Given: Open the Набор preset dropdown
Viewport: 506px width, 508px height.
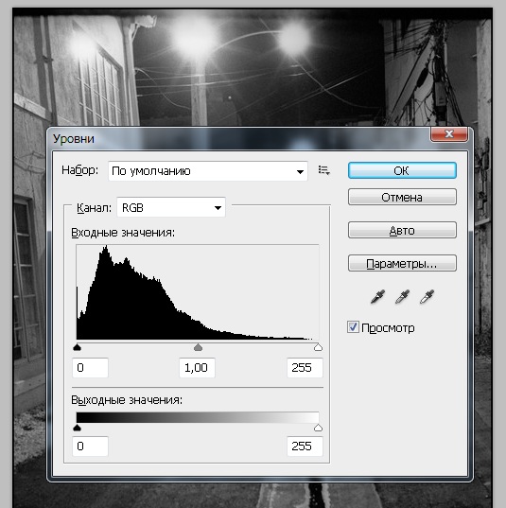Looking at the screenshot, I should (208, 170).
